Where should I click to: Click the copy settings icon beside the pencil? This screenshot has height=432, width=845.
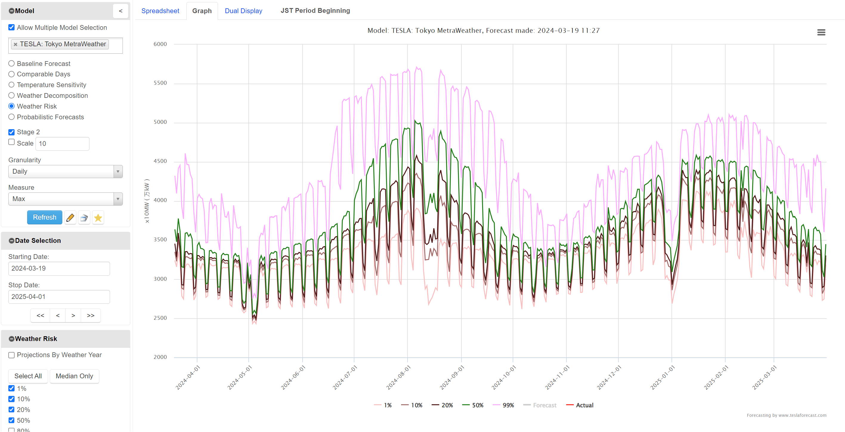click(84, 217)
